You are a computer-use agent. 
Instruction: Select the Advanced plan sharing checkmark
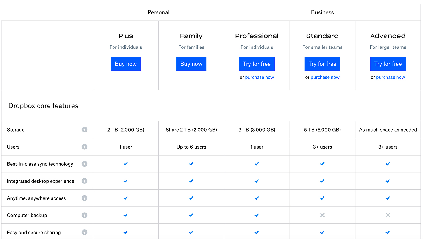tap(388, 232)
